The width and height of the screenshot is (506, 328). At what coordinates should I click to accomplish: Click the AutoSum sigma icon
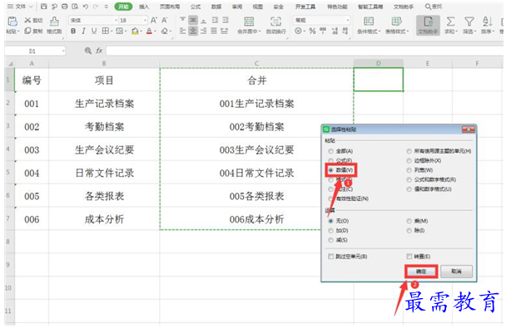(450, 22)
